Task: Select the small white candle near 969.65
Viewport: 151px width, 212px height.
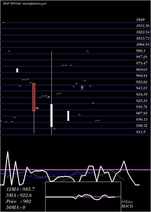Action: coord(17,71)
